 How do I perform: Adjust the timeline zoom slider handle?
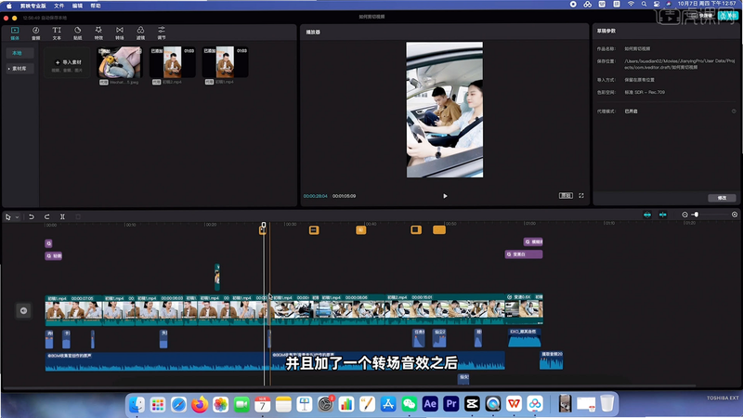click(696, 215)
